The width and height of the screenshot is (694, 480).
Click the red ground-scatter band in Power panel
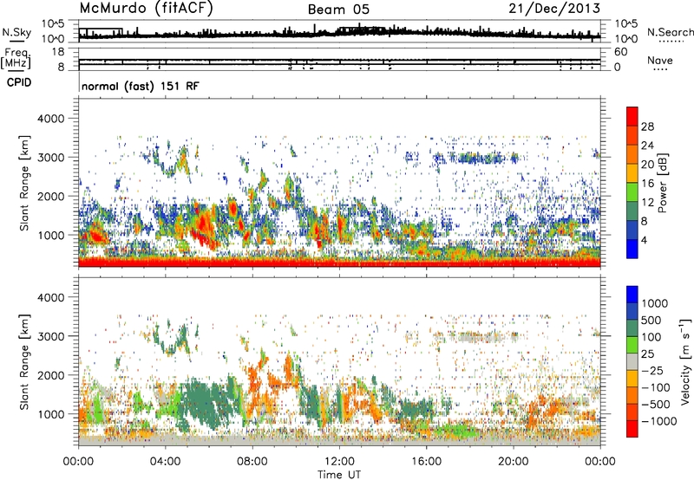pos(339,263)
